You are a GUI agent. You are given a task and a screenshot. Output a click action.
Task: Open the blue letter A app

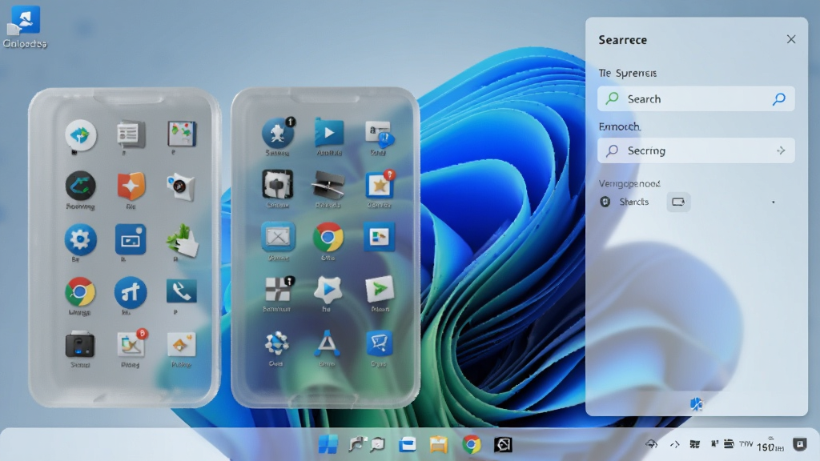[x=328, y=343]
